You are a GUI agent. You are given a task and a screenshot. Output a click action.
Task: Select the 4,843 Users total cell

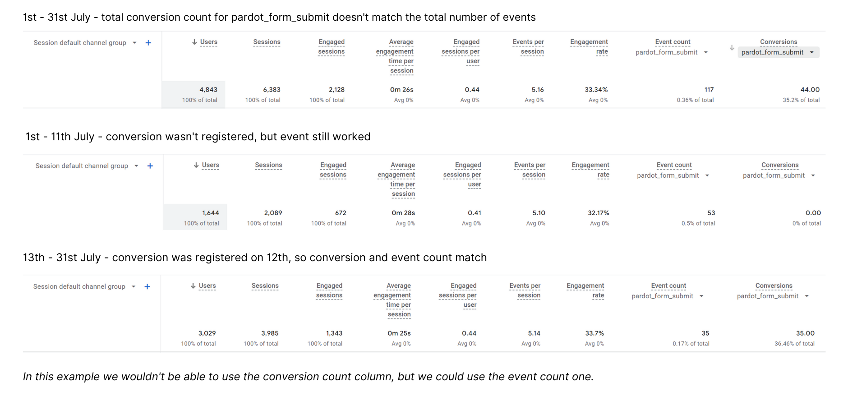[194, 95]
